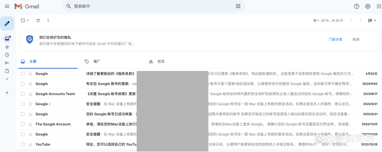Open the Google apps grid

pos(379,6)
